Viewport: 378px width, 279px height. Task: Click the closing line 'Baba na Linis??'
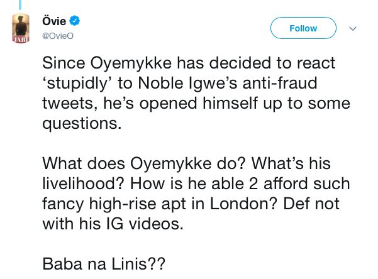(x=104, y=264)
